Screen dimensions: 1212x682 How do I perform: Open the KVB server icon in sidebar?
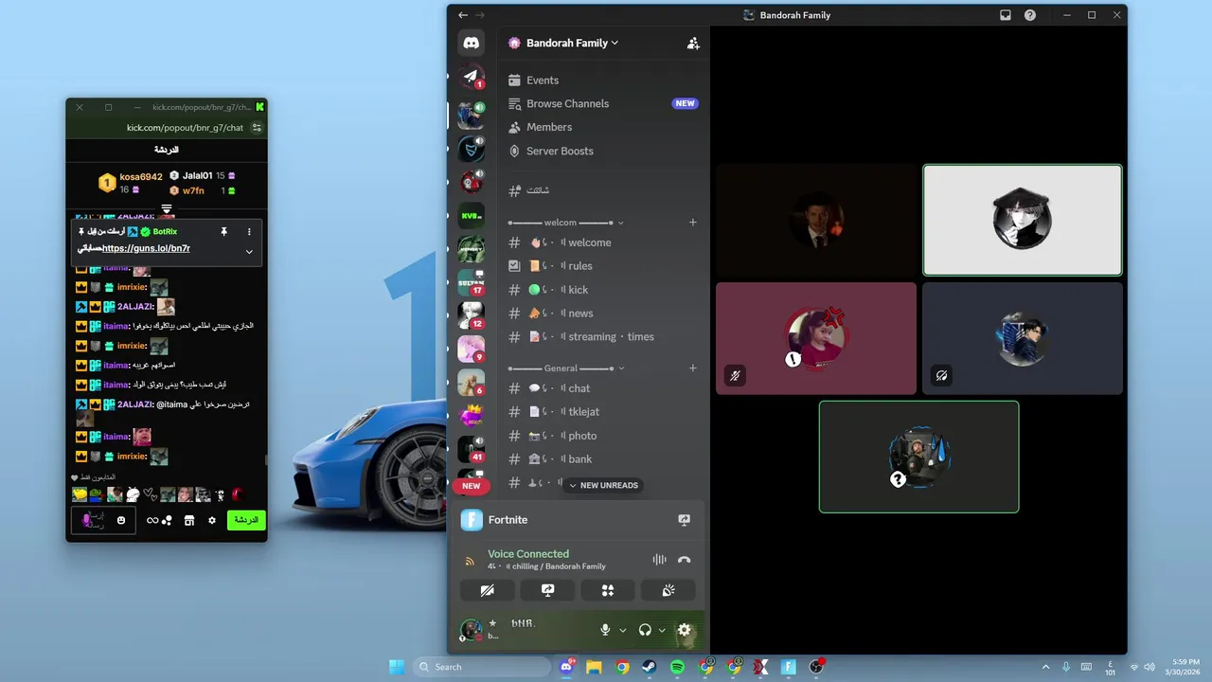(x=471, y=215)
